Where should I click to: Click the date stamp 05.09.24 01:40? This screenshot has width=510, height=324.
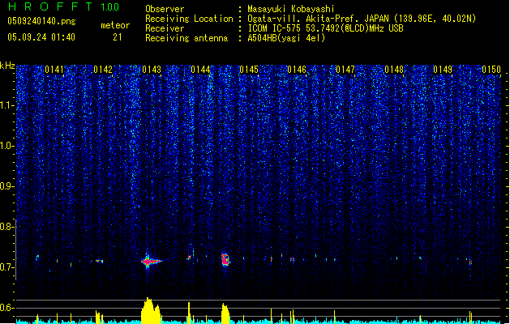41,37
